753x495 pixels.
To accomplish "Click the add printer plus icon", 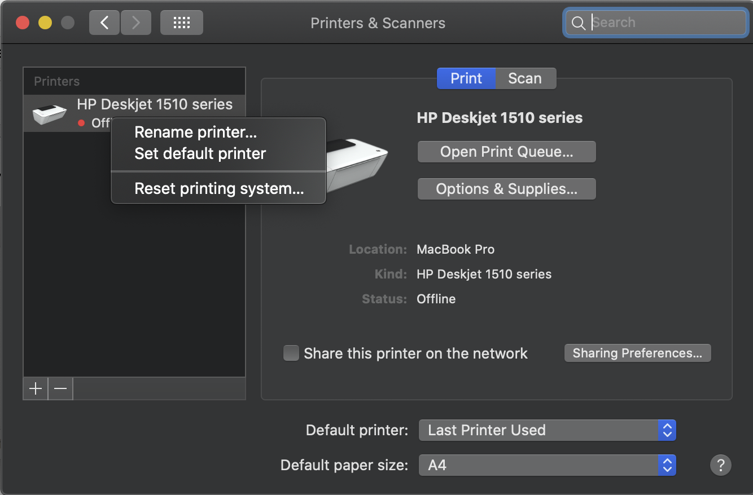I will [35, 388].
